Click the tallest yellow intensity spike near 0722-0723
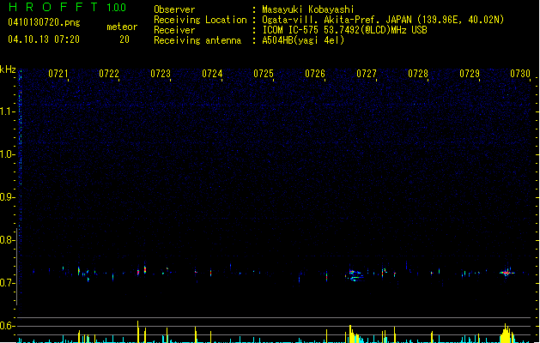The width and height of the screenshot is (540, 343). [x=137, y=332]
